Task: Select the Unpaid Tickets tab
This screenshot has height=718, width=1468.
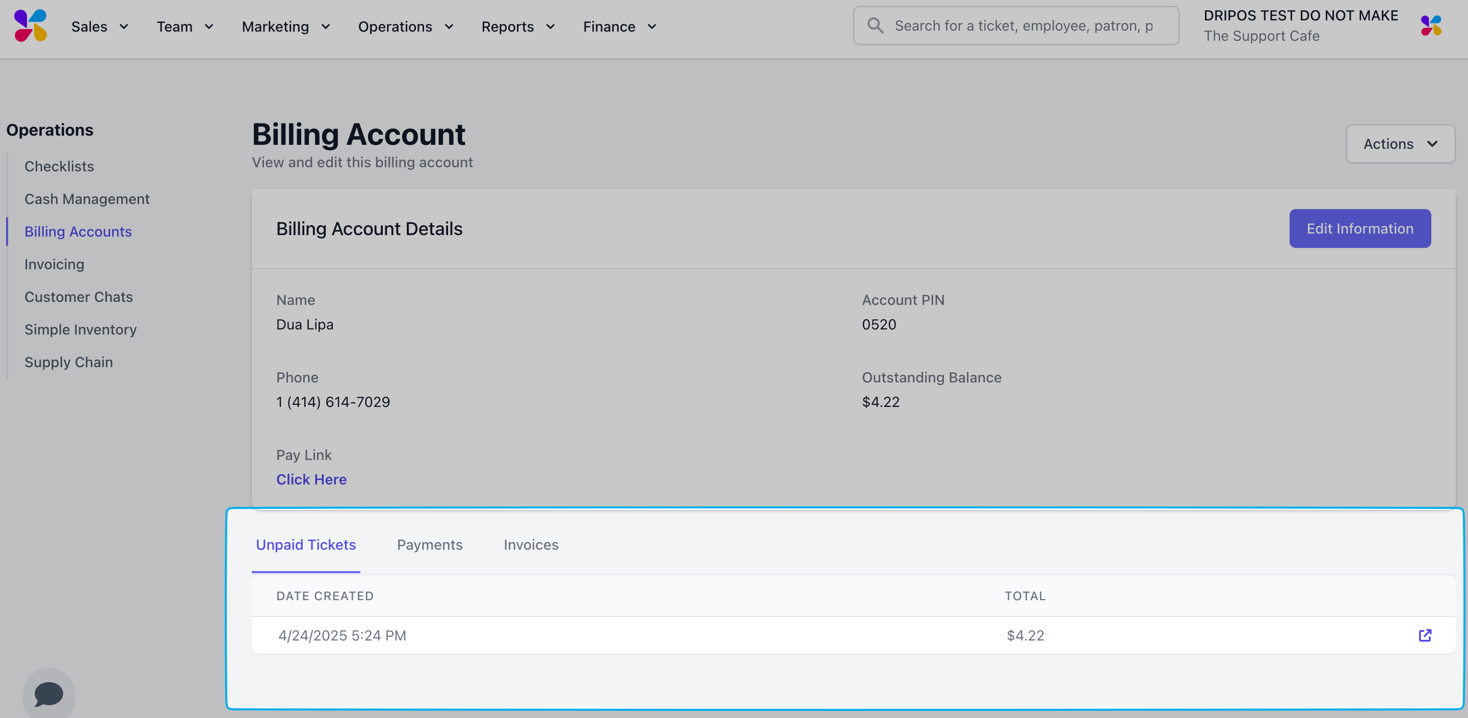Action: tap(305, 545)
